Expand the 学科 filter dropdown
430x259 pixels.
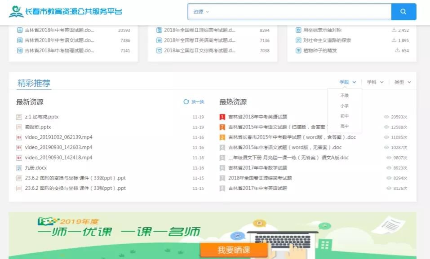375,82
